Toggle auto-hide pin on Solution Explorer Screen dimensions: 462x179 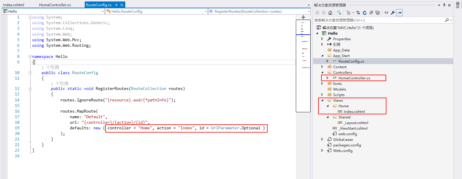coord(444,5)
